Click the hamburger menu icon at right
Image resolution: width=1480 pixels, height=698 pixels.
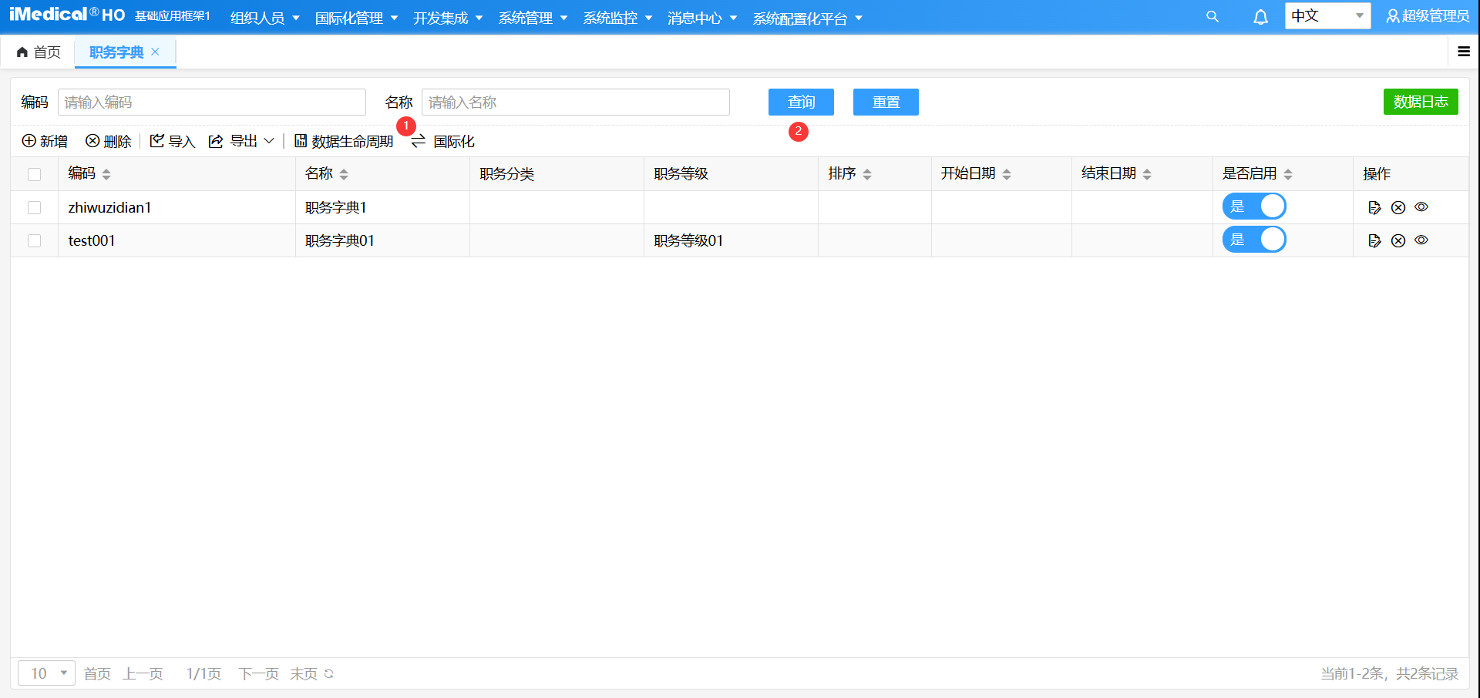[x=1464, y=52]
